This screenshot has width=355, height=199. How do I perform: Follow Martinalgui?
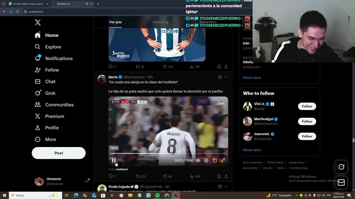pos(307,121)
